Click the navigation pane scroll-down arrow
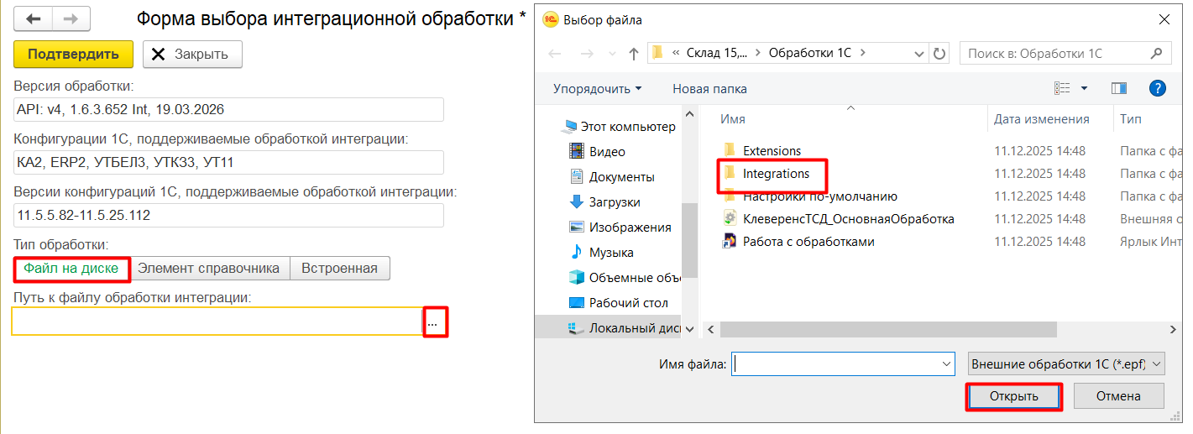 coord(689,330)
